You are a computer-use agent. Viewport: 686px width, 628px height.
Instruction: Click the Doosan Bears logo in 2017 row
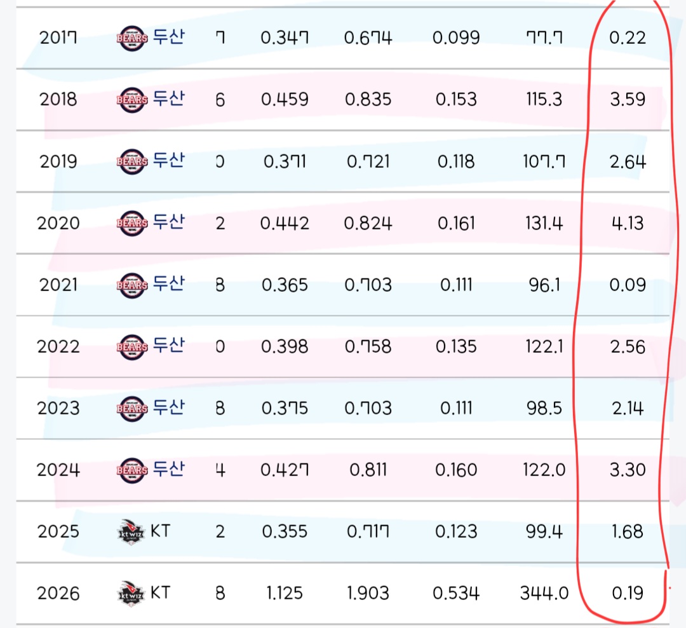pos(133,39)
